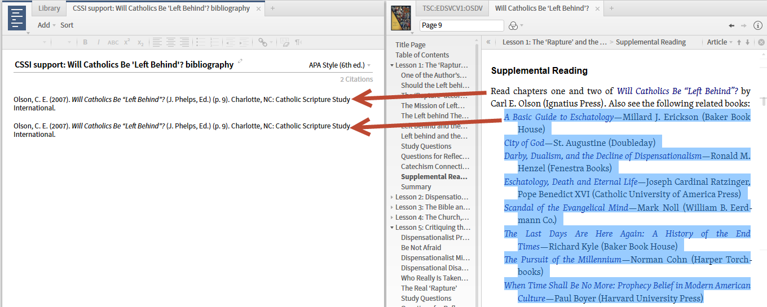Apply subscript formatting
Image resolution: width=767 pixels, height=307 pixels.
[x=140, y=42]
